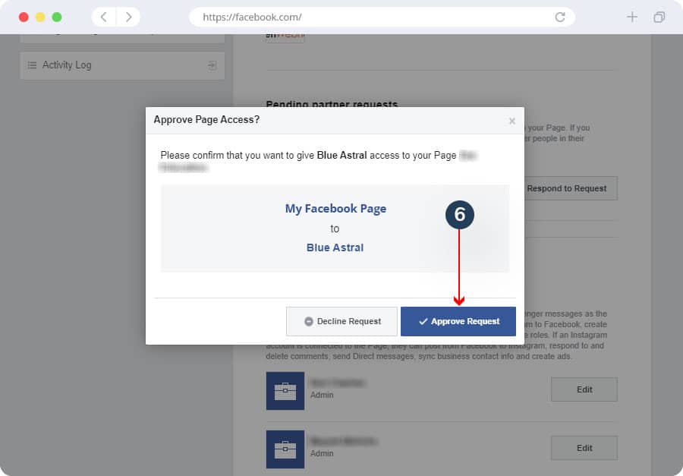This screenshot has width=683, height=476.
Task: Click the Approve Page Access? dialog title
Action: pos(206,120)
